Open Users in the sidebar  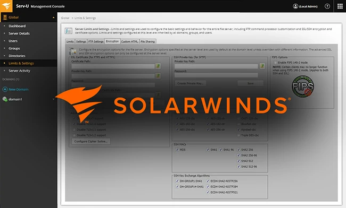13,41
